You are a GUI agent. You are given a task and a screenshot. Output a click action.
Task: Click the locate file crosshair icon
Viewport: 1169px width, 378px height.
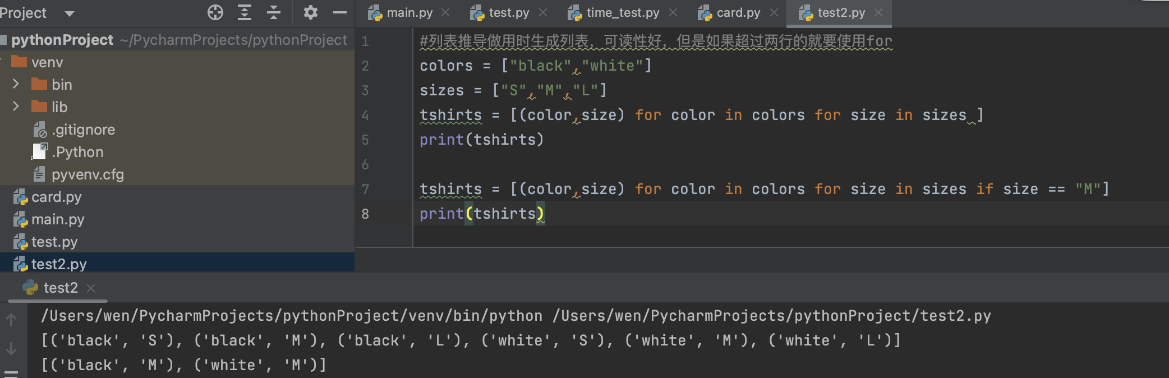pos(215,12)
